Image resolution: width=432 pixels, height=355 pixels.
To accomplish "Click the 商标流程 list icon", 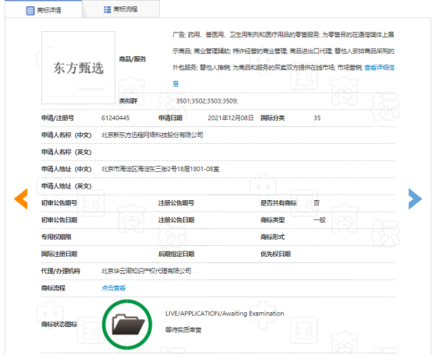I will tap(107, 9).
